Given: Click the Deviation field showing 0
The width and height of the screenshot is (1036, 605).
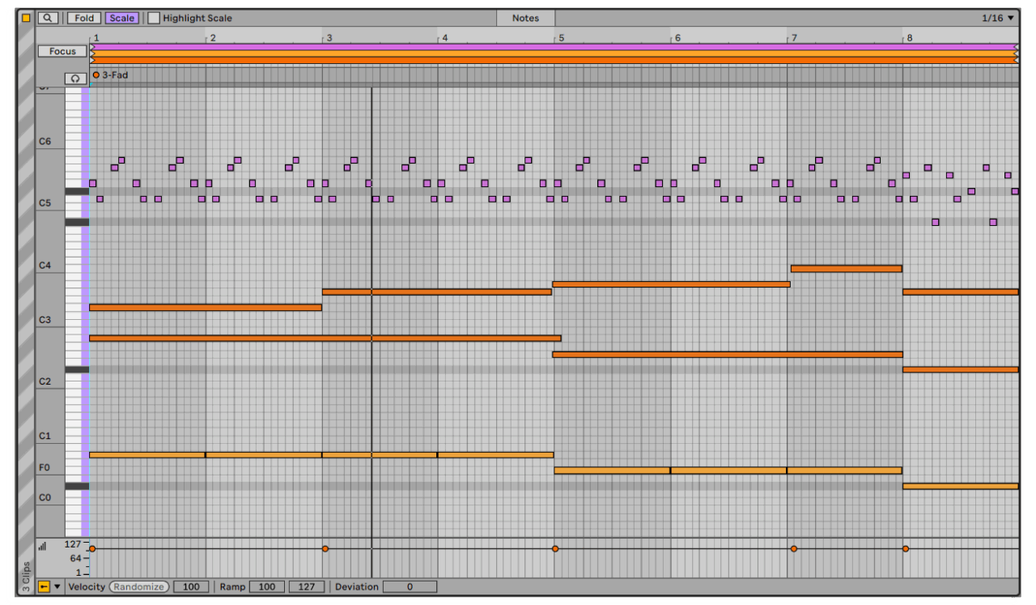Looking at the screenshot, I should (410, 586).
